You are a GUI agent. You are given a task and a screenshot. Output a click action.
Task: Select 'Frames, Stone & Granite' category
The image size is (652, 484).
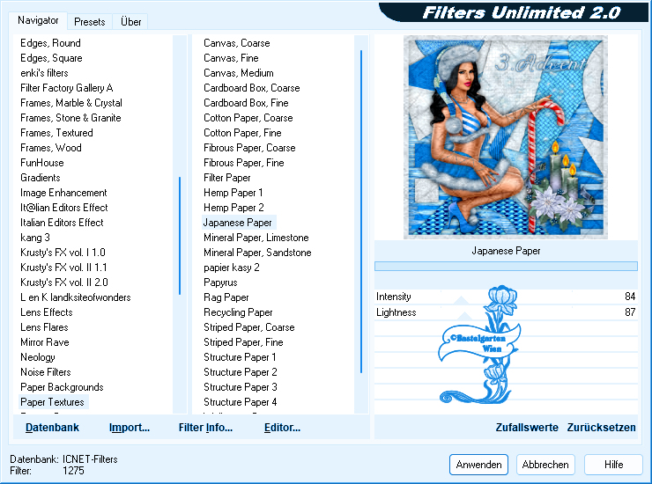70,118
